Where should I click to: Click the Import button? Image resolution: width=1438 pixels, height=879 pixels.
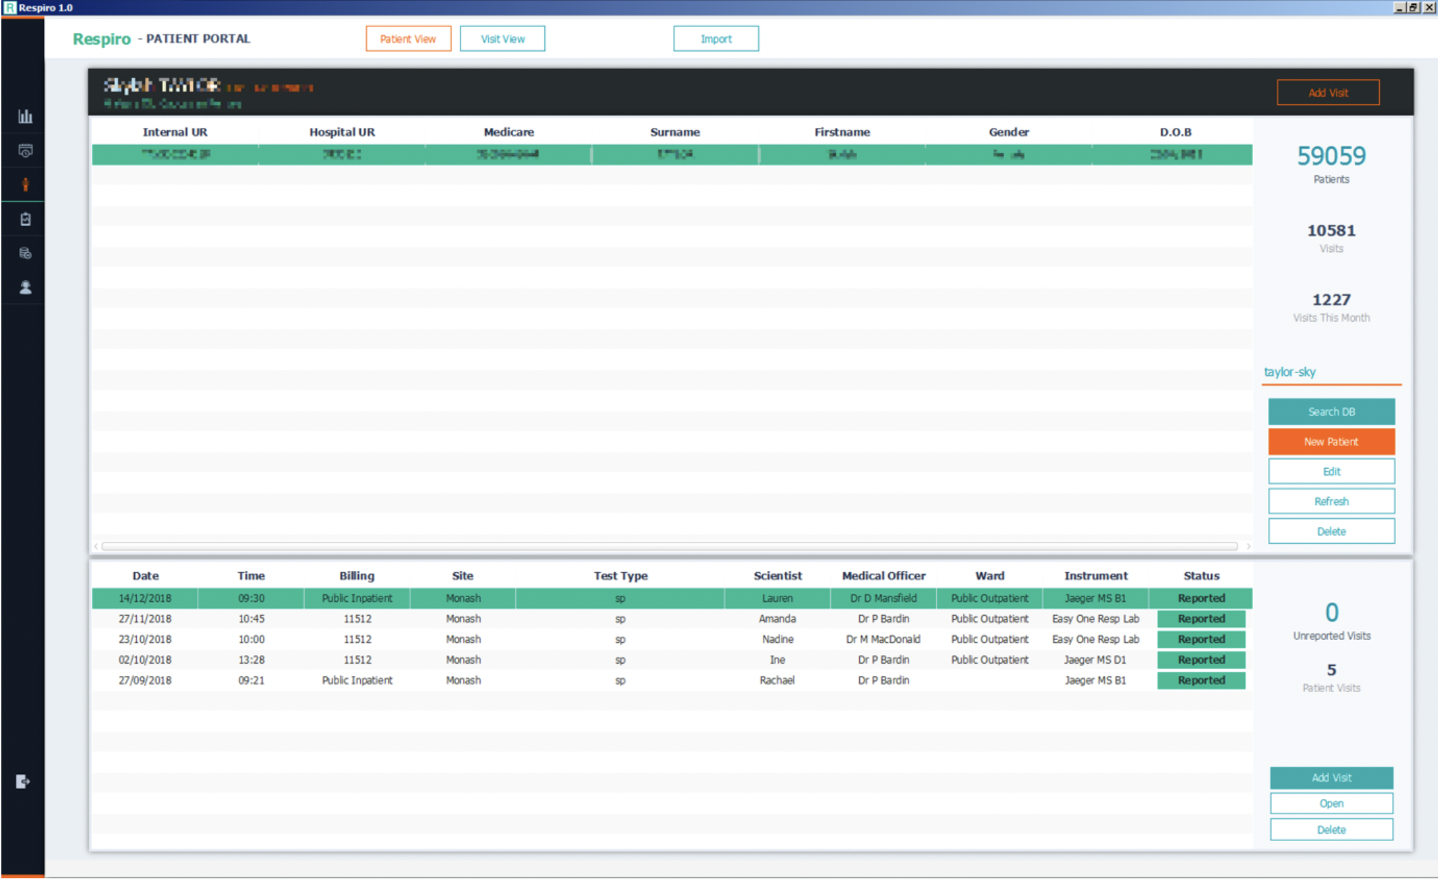pyautogui.click(x=716, y=39)
